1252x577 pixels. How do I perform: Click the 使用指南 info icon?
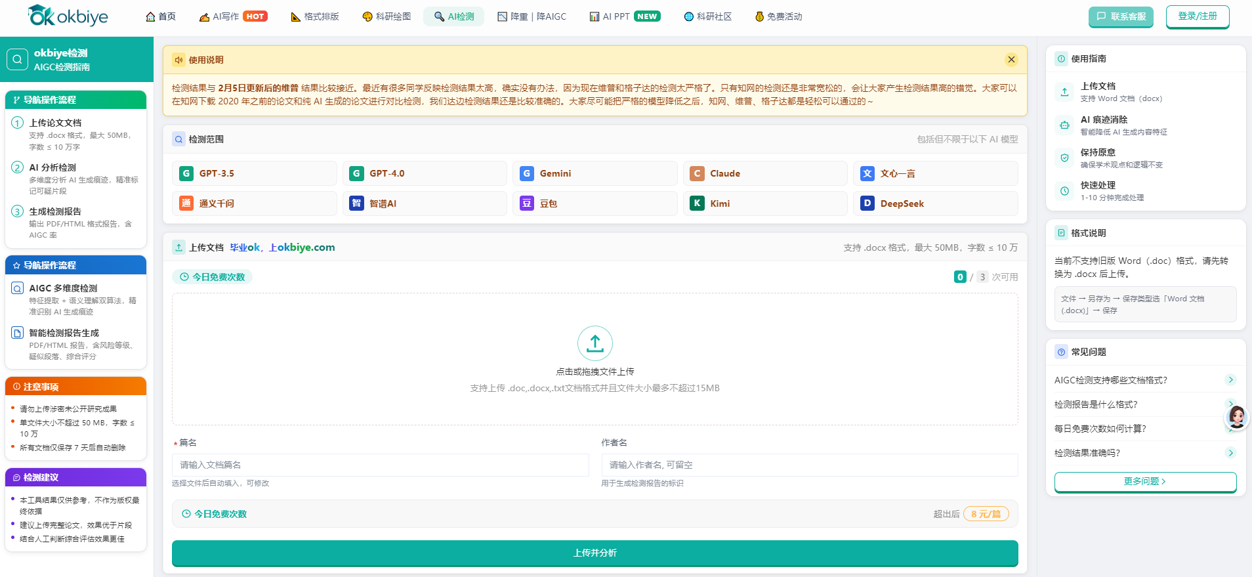(1061, 59)
